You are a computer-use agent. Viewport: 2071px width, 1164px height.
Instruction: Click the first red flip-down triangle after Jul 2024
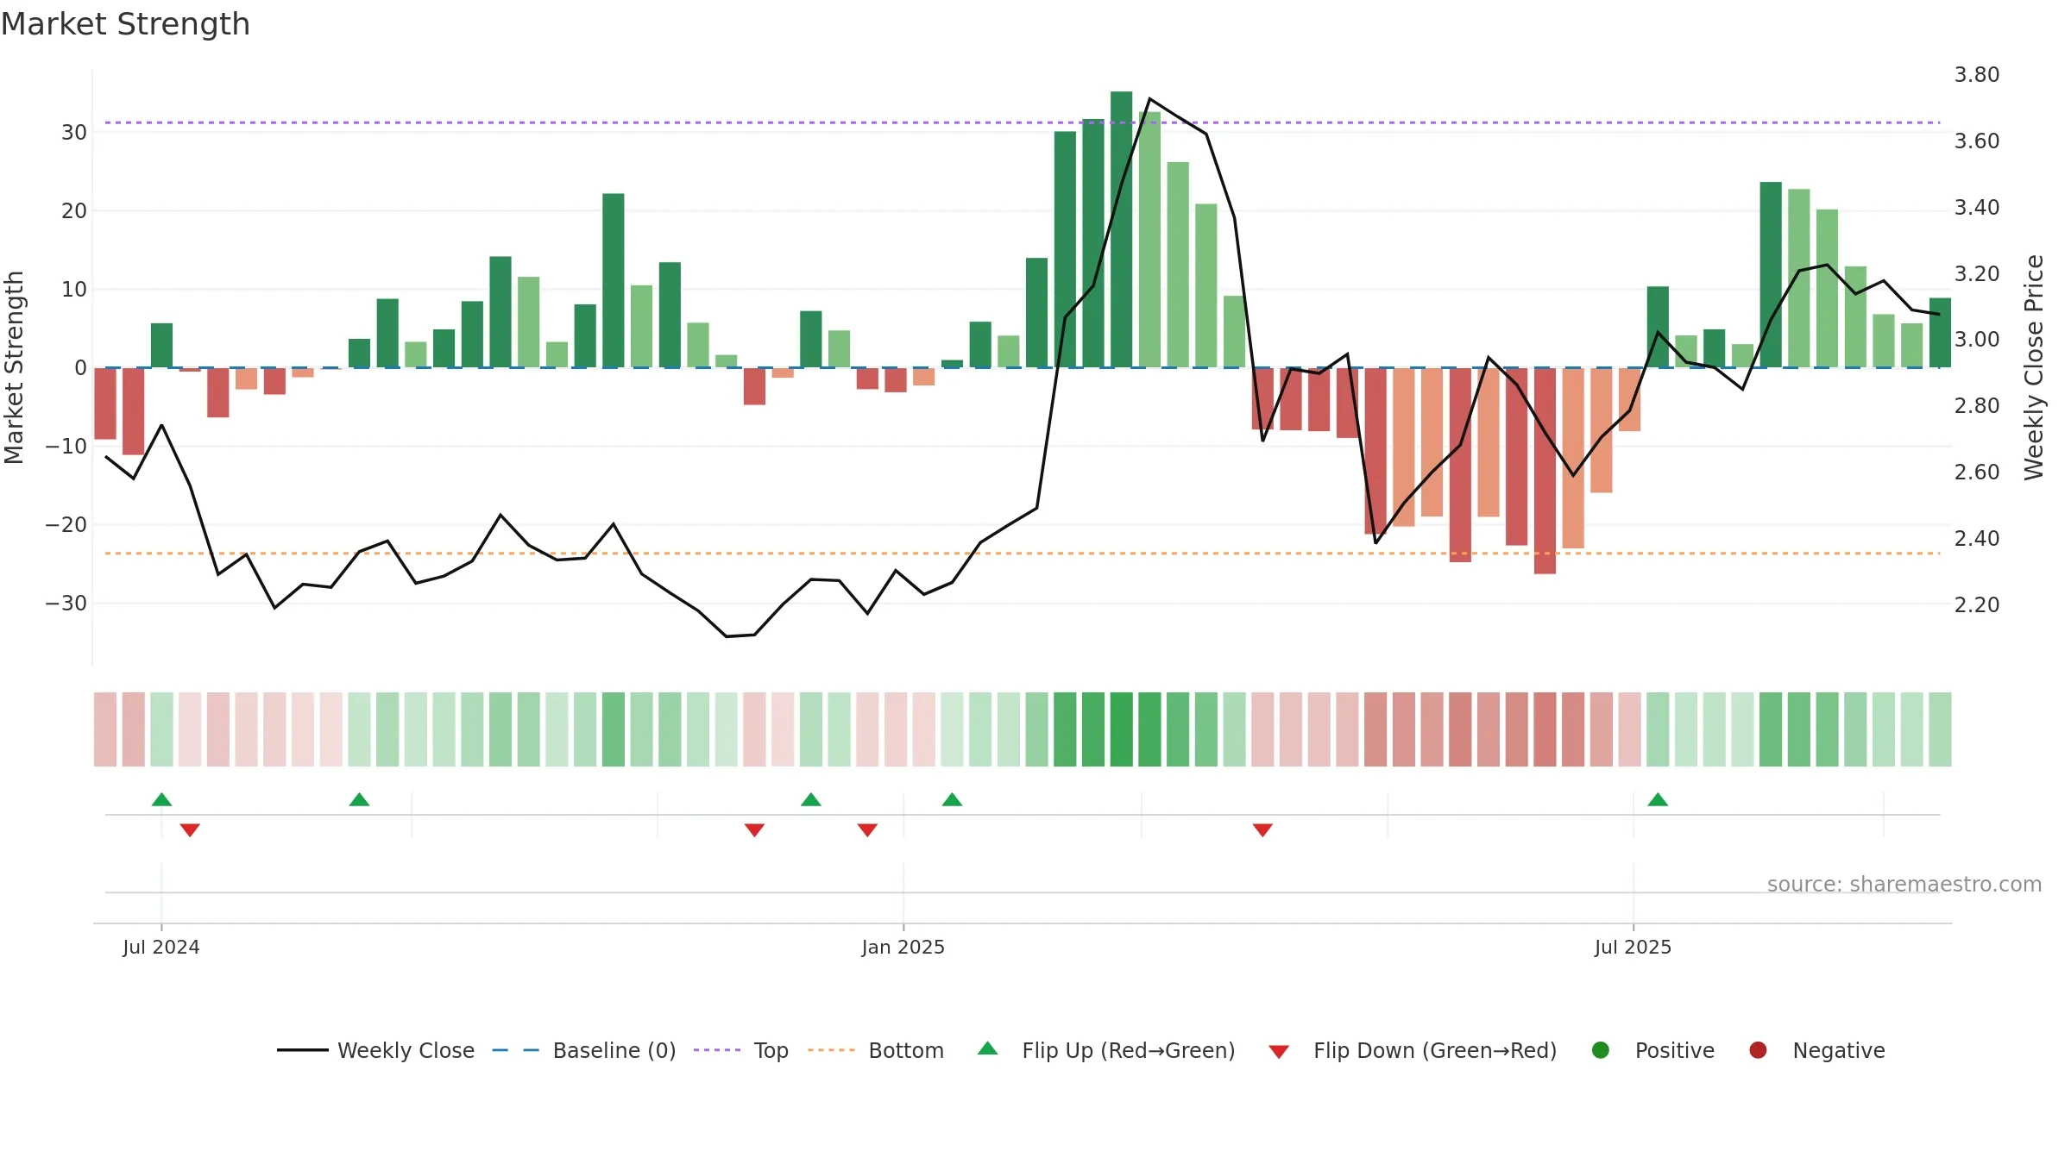click(190, 829)
